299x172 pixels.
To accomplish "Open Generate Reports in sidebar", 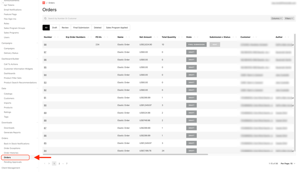I will 12,133.
